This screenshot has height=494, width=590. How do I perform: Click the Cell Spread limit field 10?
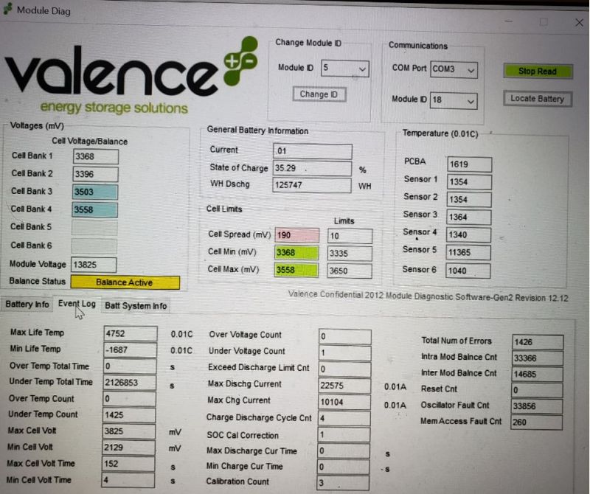350,236
